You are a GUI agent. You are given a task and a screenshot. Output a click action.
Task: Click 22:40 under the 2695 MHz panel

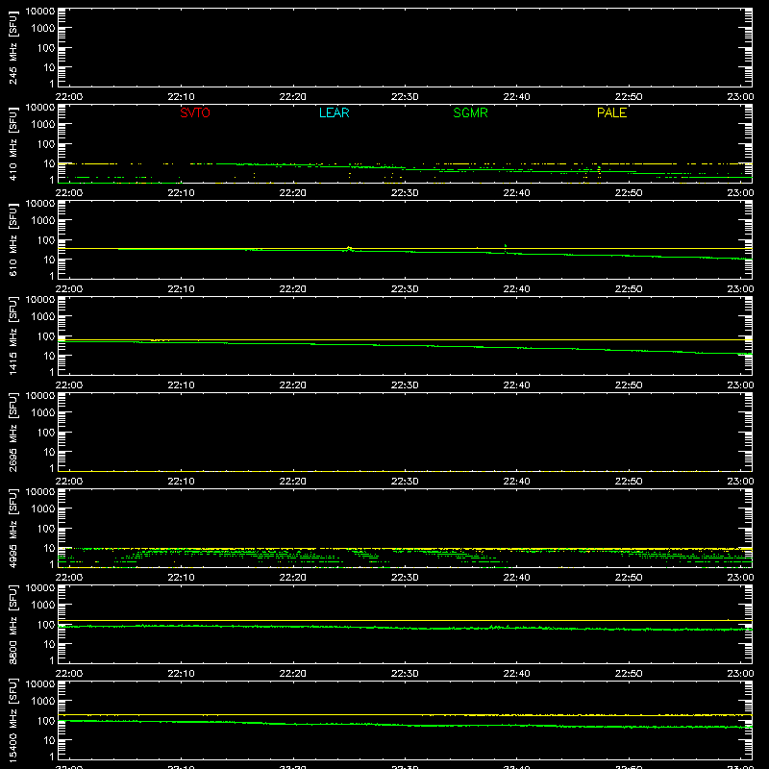tap(516, 482)
